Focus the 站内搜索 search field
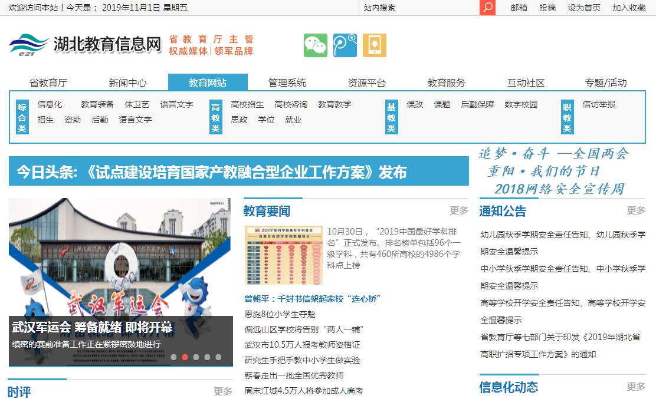656x399 pixels. (x=419, y=8)
